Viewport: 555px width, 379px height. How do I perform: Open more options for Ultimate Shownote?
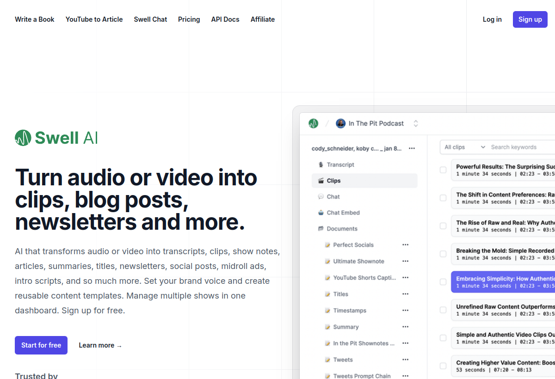coord(406,261)
